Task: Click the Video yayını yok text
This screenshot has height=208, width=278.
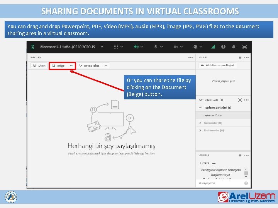Action: pos(223,81)
